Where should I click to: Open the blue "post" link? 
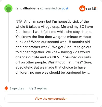(x=65, y=8)
